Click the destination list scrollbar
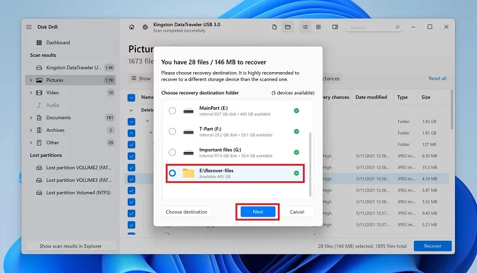 [310, 164]
